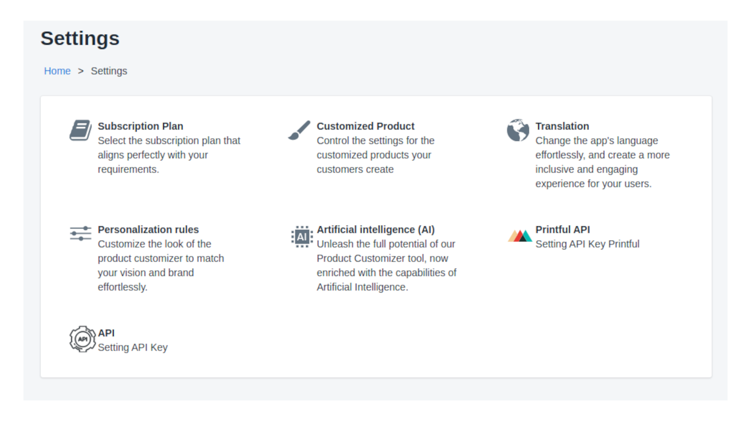The image size is (751, 422).
Task: Go to the Home breadcrumb link
Action: click(x=57, y=71)
